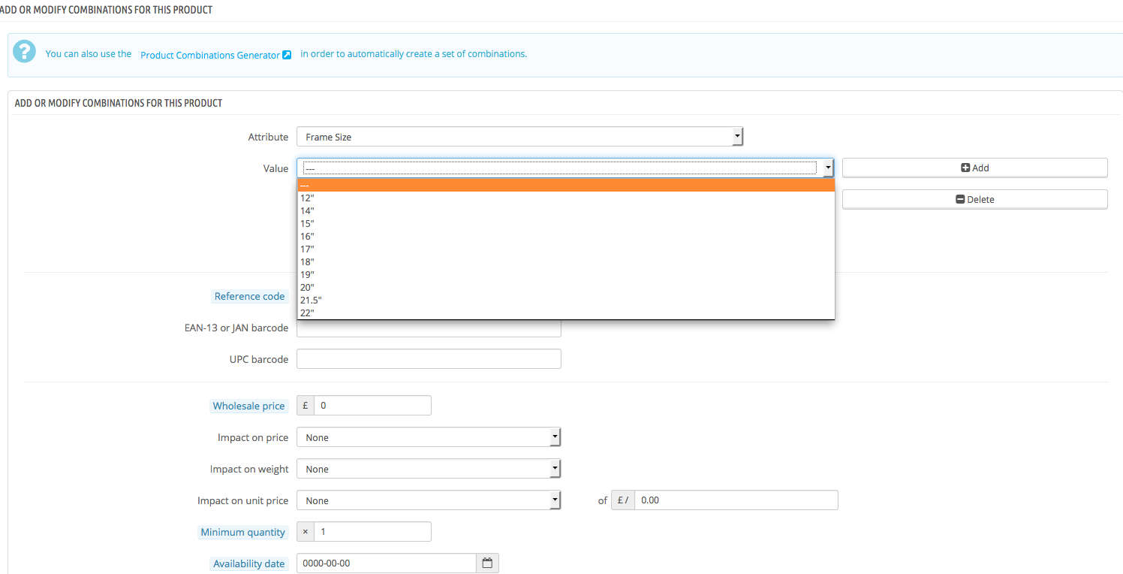Open the Product Combinations Generator link
1123x574 pixels.
pos(216,55)
